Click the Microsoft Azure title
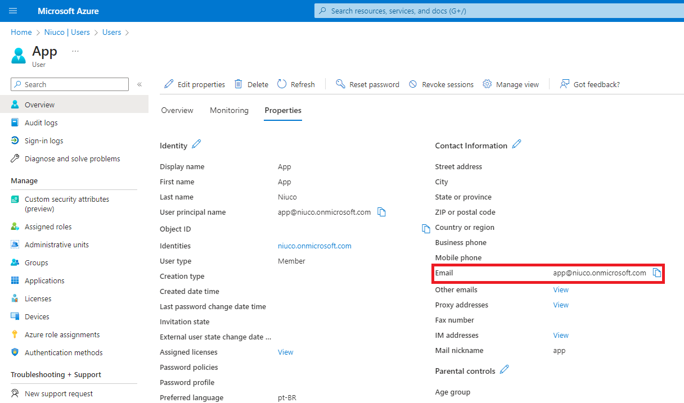684x403 pixels. point(68,11)
